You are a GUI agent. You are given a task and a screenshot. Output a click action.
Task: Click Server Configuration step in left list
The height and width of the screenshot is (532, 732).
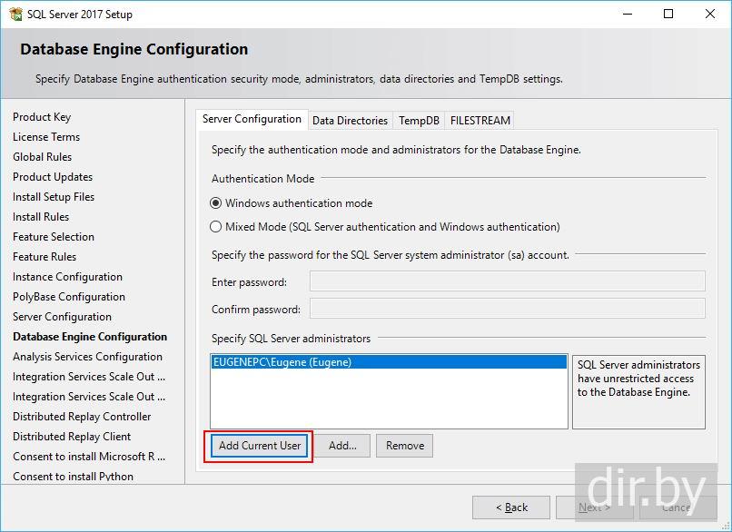(x=62, y=317)
